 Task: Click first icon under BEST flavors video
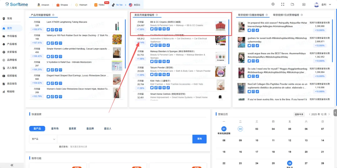[249, 61]
